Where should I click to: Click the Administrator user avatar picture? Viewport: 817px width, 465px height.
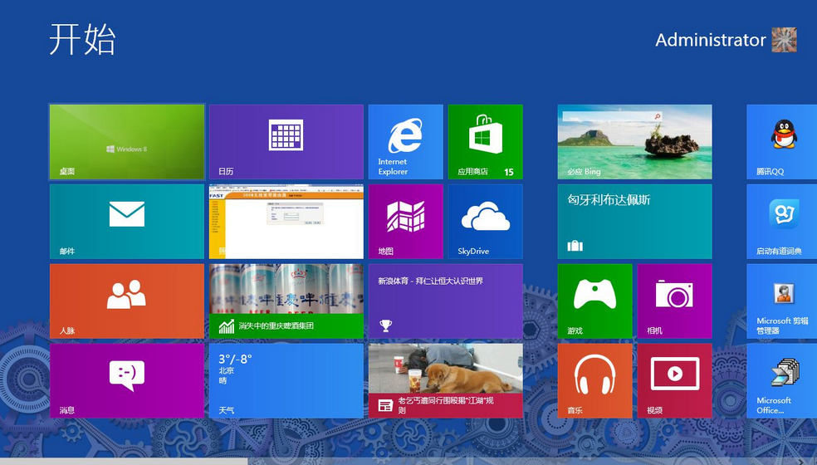784,40
